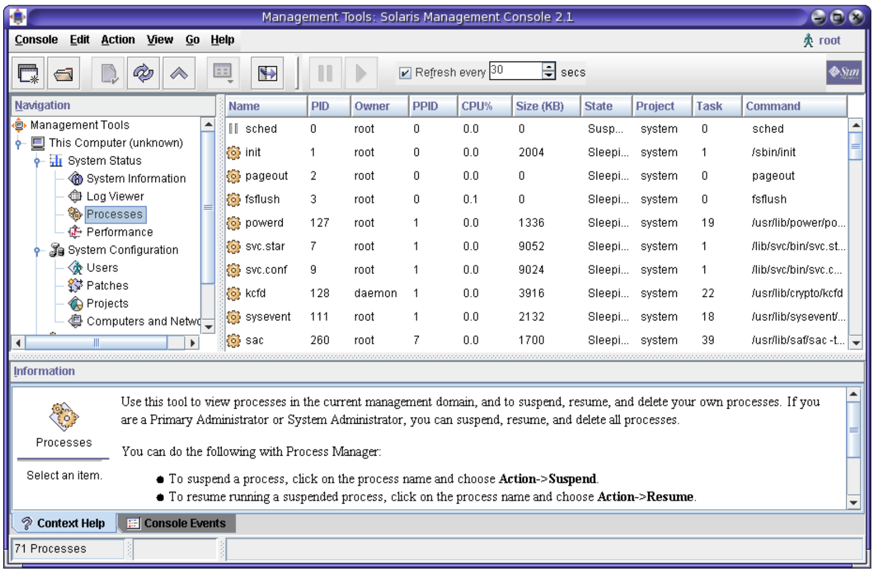Click the process table vertical scrollbar thumb
875x572 pixels.
[x=856, y=147]
